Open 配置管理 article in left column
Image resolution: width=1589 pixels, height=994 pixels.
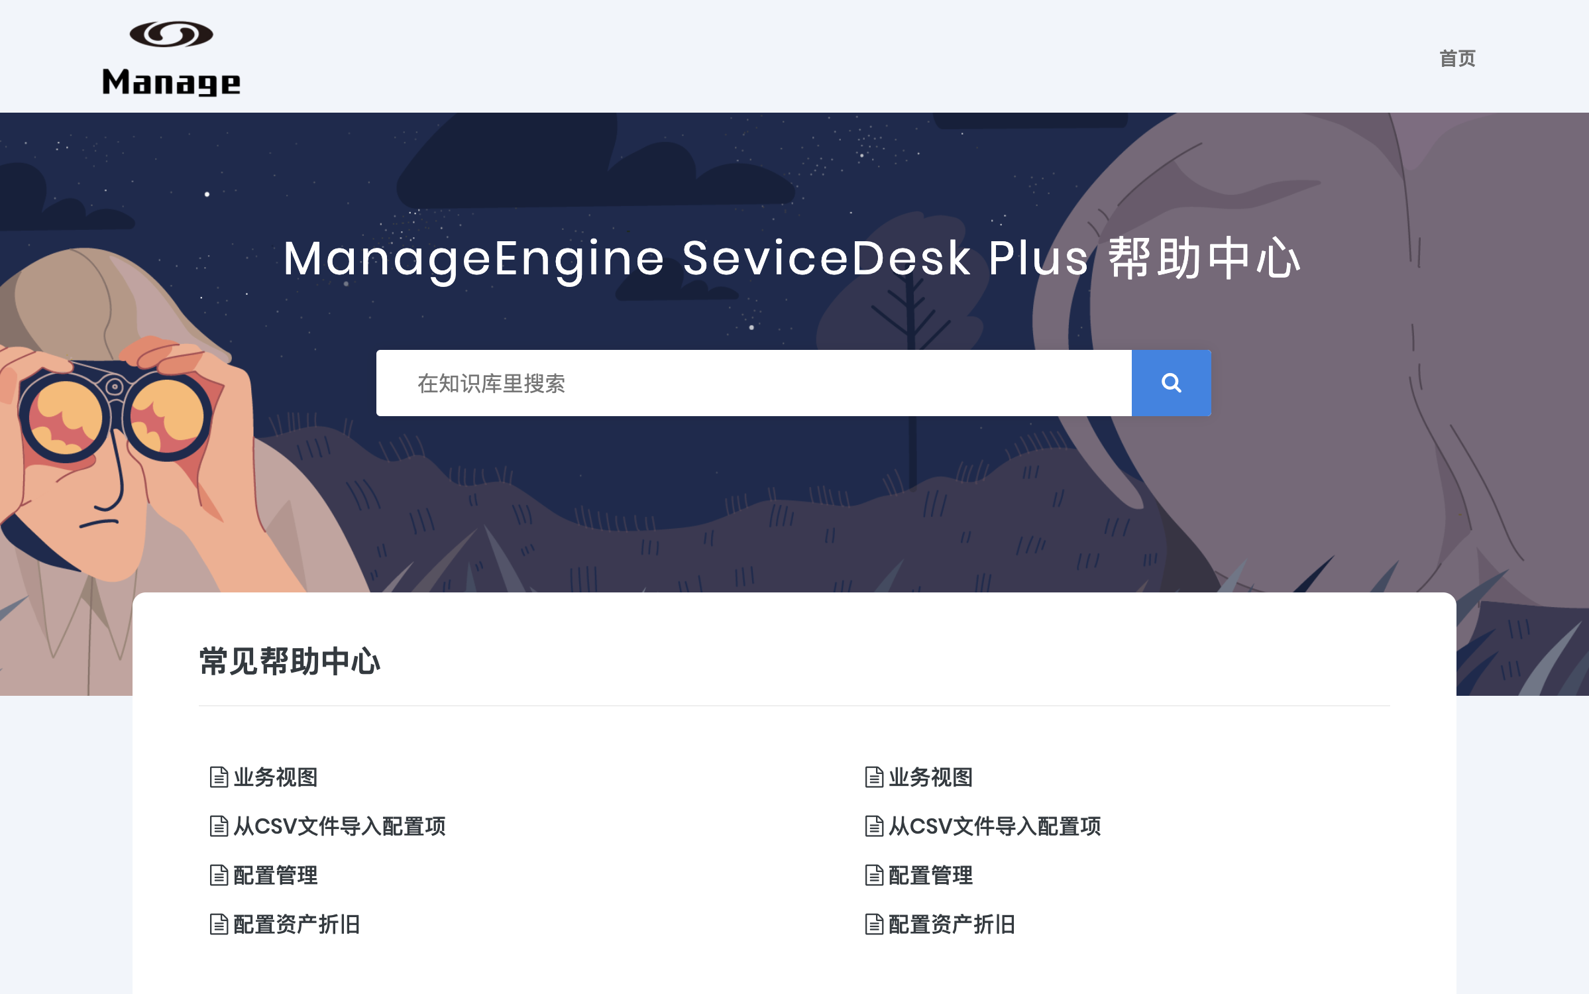tap(276, 875)
